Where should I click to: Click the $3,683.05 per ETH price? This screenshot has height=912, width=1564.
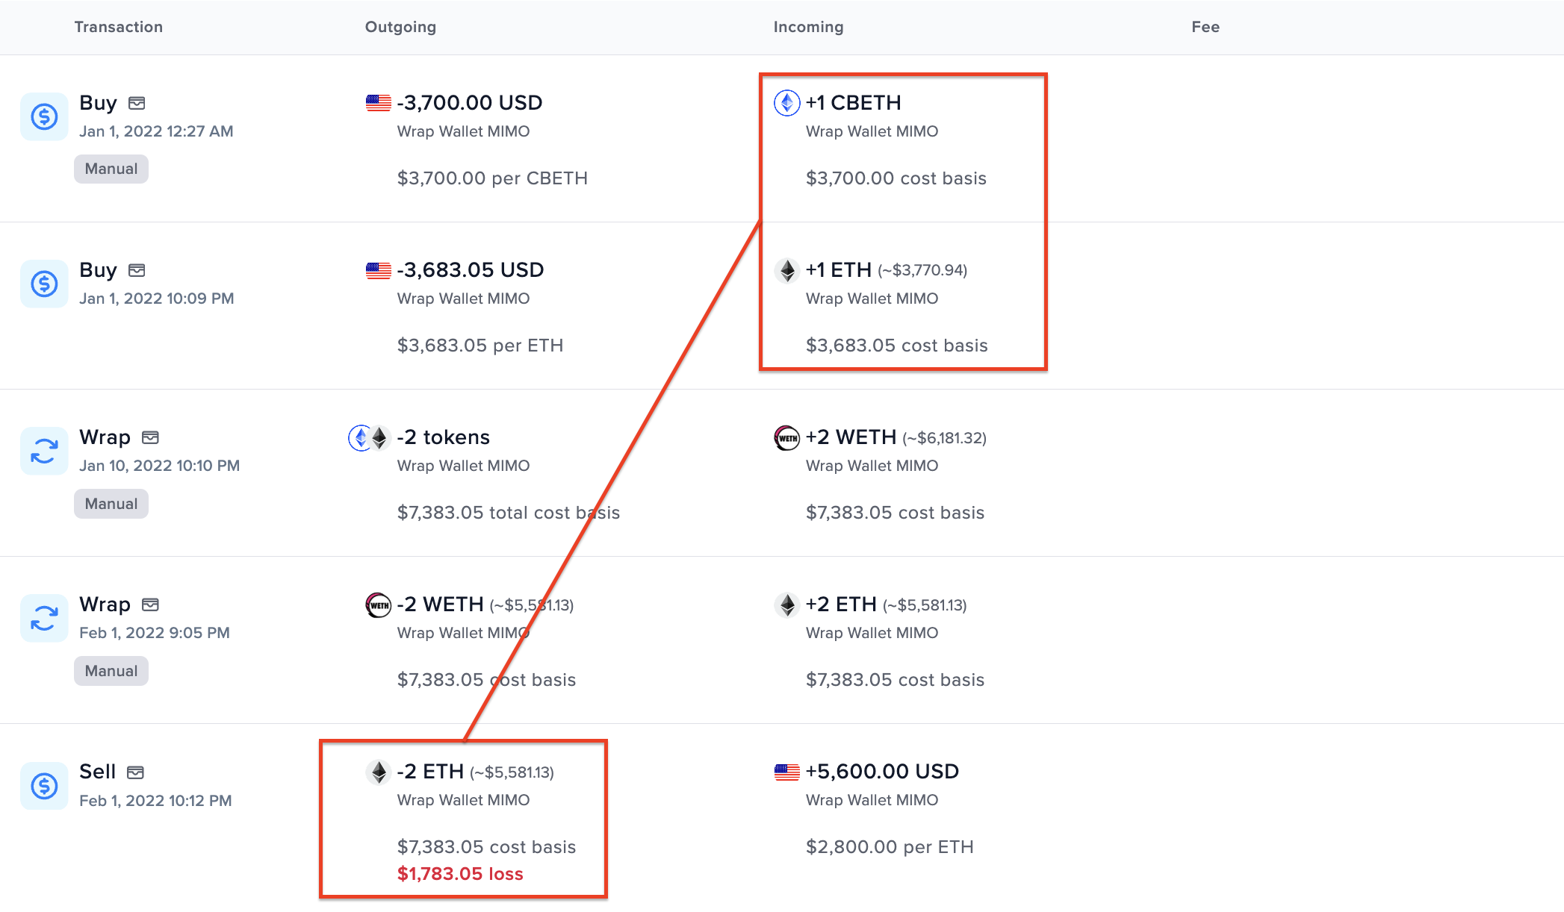coord(480,346)
